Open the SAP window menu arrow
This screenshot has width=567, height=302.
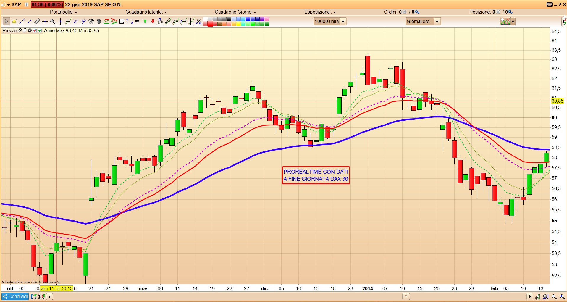[9, 4]
